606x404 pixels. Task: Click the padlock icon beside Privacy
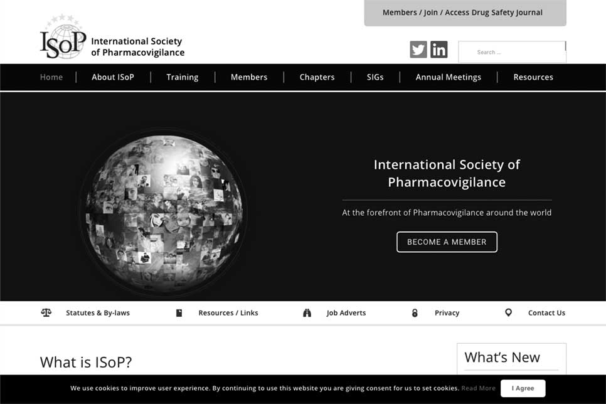pos(415,313)
